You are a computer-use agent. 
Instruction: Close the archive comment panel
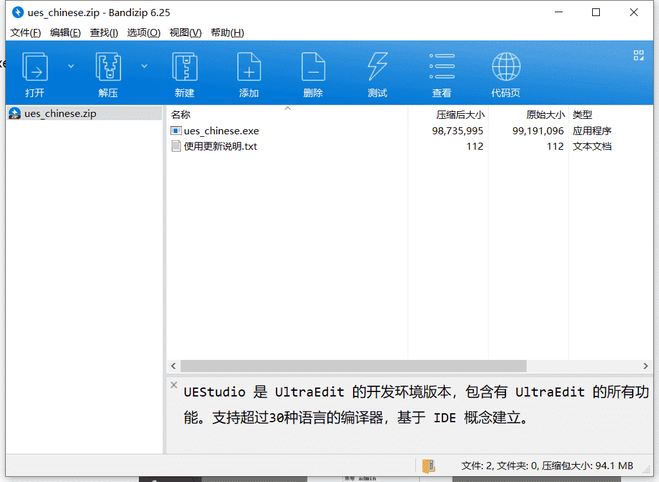[x=174, y=385]
